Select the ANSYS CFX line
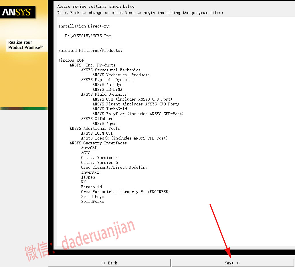Viewport: 295px width, 267px height. 132,99
